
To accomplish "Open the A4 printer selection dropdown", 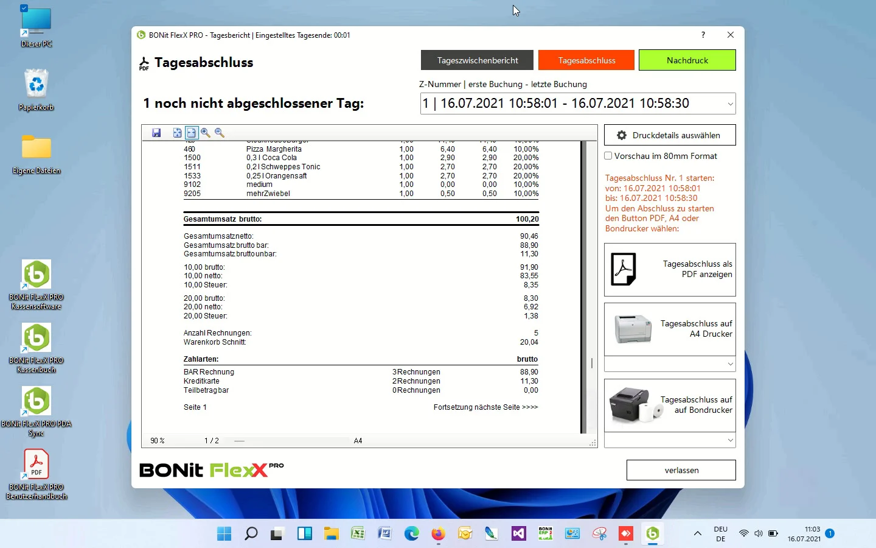I will (730, 364).
